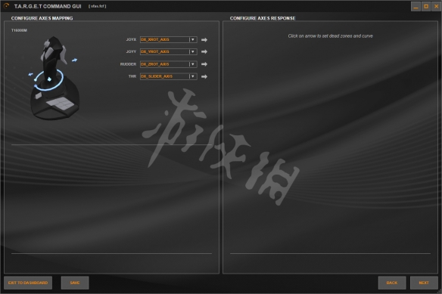Click the THR axis response arrow
The height and width of the screenshot is (294, 442).
tap(204, 76)
